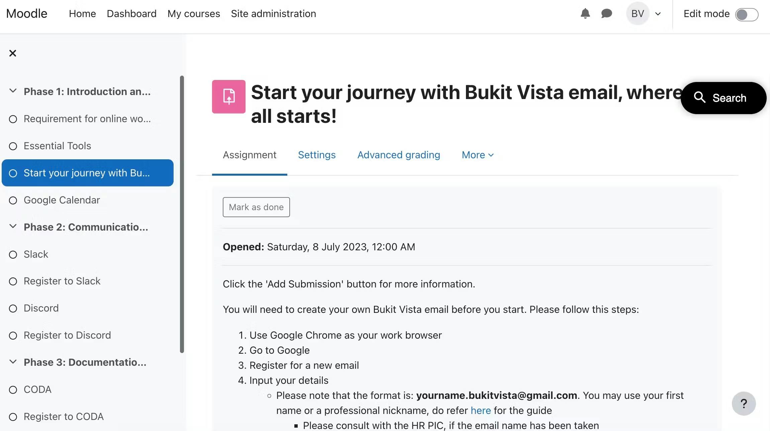Image resolution: width=770 pixels, height=431 pixels.
Task: Collapse the Phase 1 Introduction section
Action: 13,91
